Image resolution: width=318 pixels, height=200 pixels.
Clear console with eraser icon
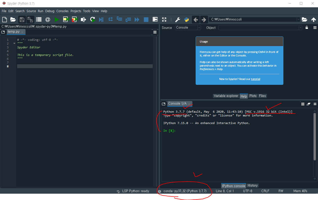(308, 104)
